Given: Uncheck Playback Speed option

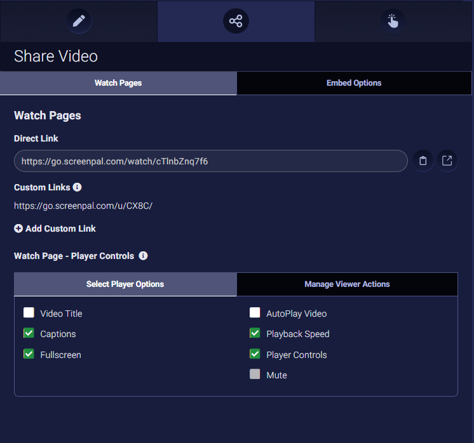Looking at the screenshot, I should 255,333.
